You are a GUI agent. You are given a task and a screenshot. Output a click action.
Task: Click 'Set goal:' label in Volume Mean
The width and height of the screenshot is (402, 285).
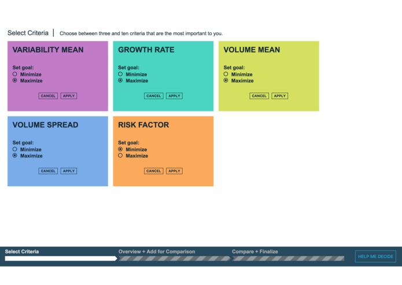(x=234, y=67)
